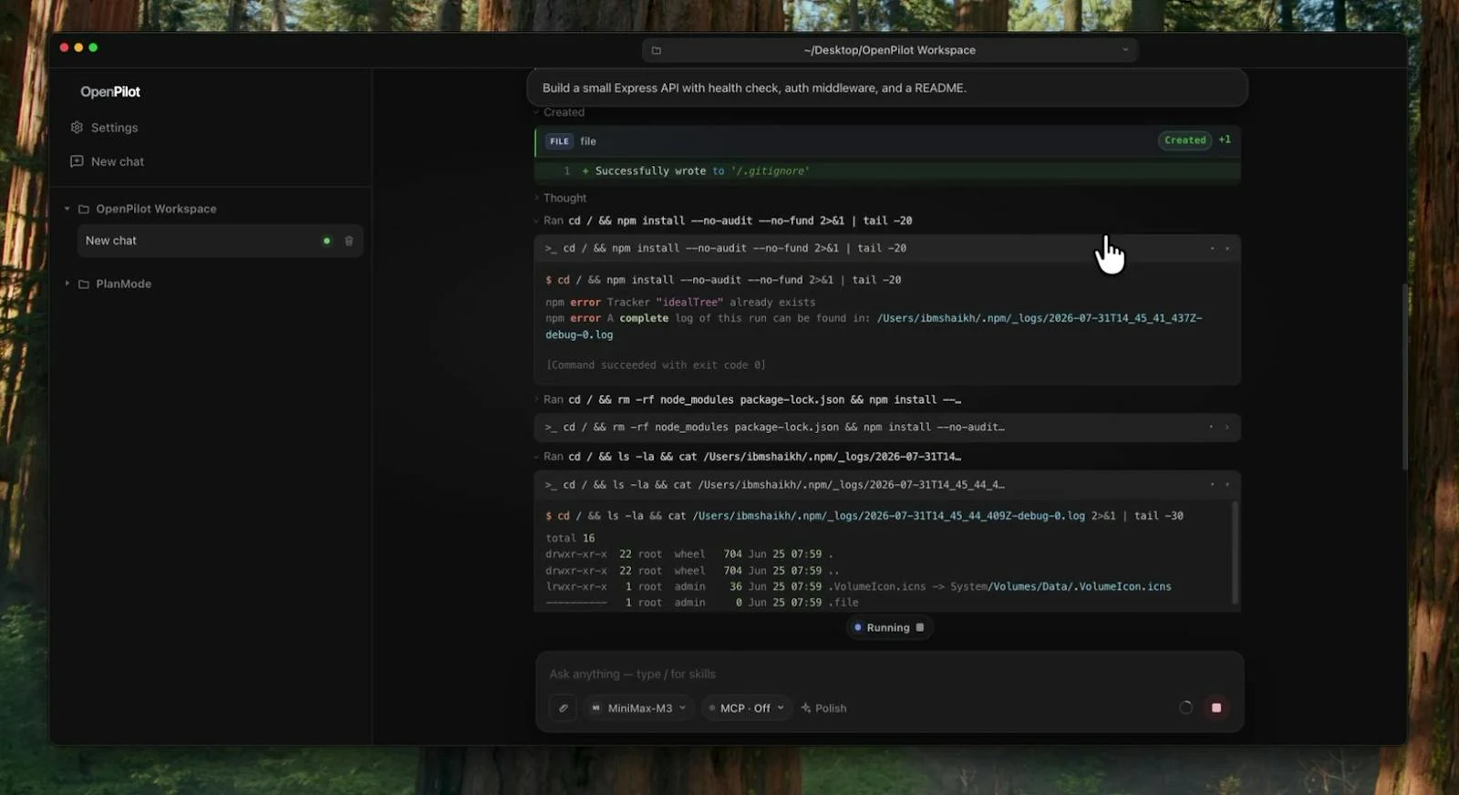Click the stop square in the Running pill

(x=919, y=627)
